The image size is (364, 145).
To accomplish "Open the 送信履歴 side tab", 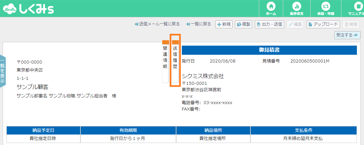I will [x=175, y=62].
